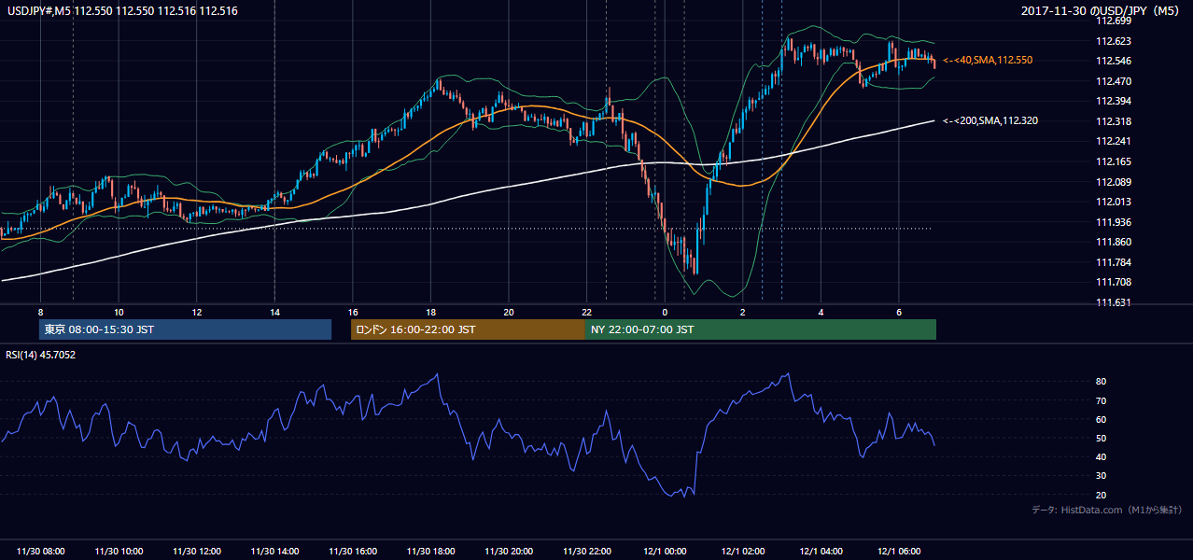Click price axis value 112.470

coord(1115,81)
